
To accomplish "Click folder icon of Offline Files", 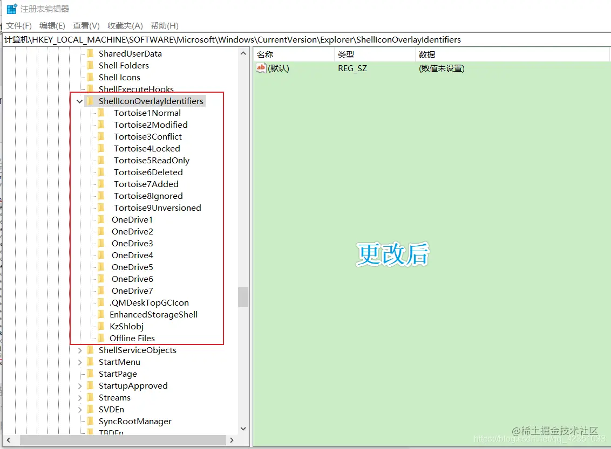I will pyautogui.click(x=101, y=338).
